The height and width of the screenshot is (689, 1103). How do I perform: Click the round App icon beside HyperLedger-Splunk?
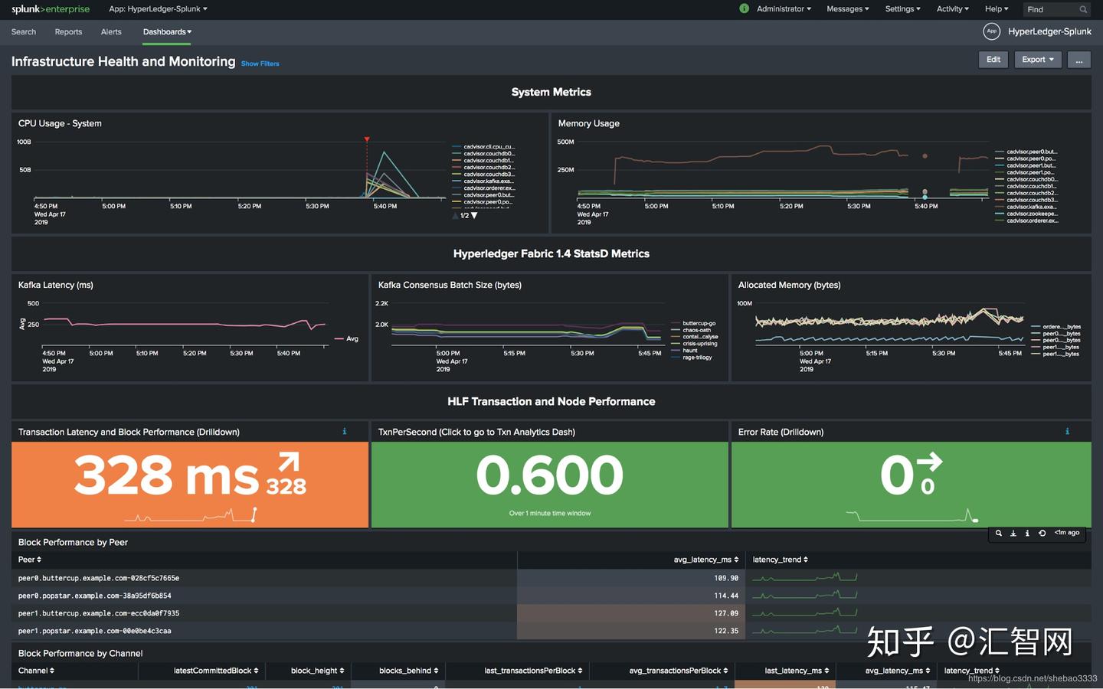[x=992, y=31]
